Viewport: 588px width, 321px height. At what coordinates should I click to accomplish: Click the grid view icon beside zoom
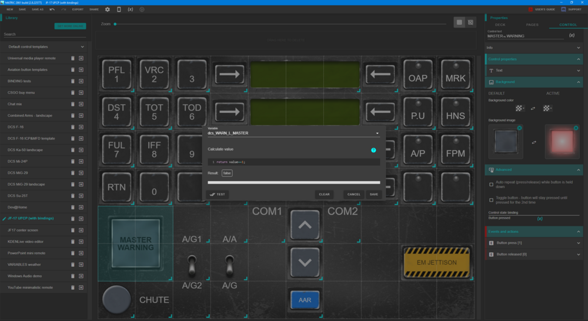[x=459, y=22]
